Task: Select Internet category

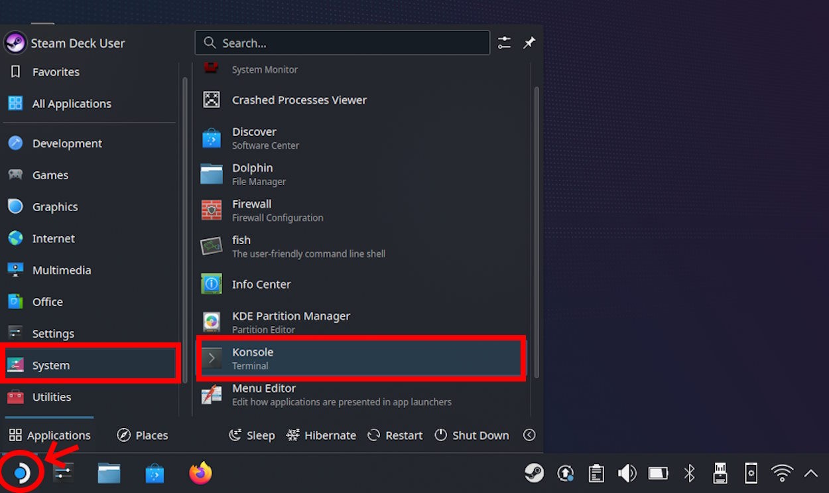Action: [x=90, y=238]
